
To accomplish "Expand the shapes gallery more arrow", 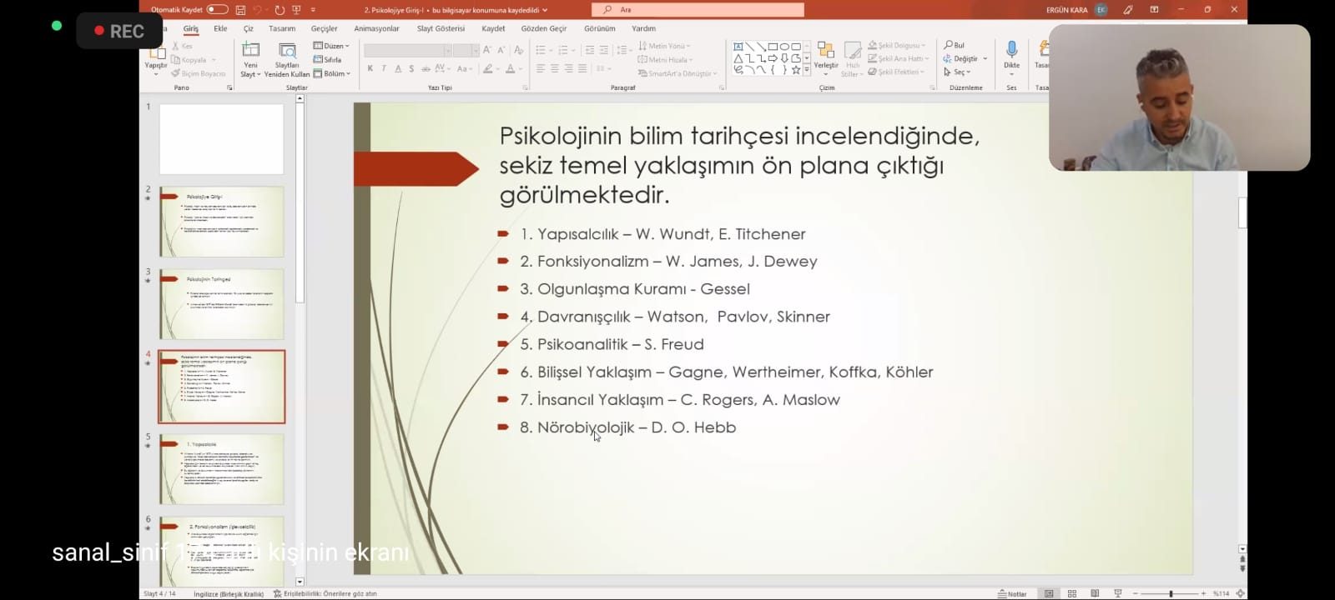I will (x=807, y=71).
